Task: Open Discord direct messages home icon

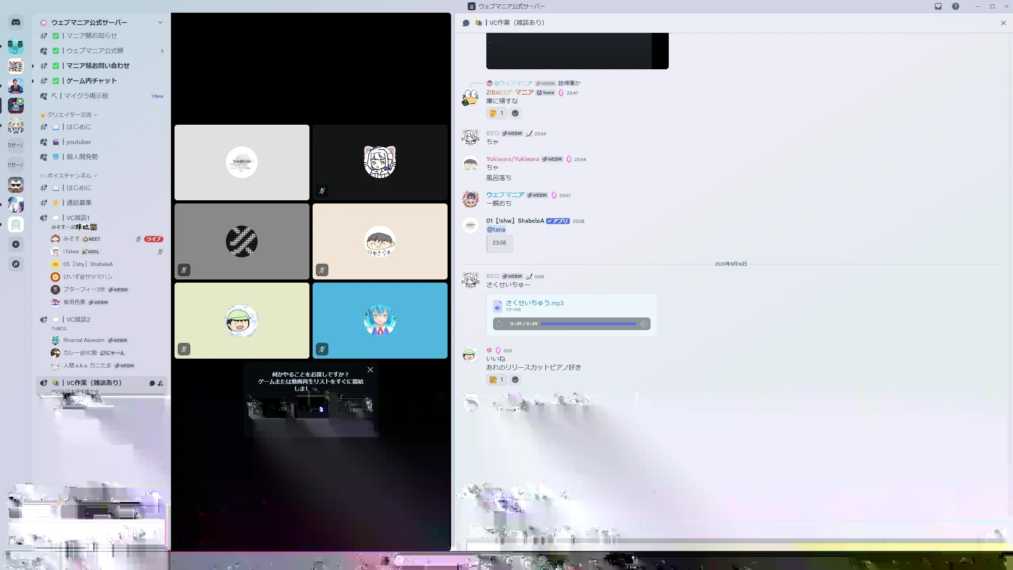Action: [16, 23]
